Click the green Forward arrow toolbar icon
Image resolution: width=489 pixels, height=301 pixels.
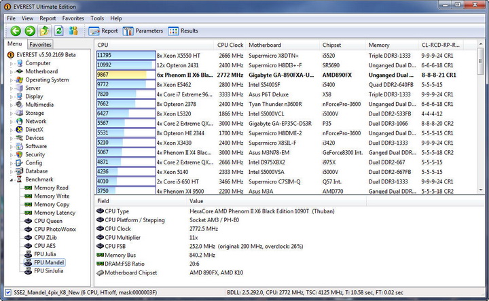pyautogui.click(x=30, y=31)
